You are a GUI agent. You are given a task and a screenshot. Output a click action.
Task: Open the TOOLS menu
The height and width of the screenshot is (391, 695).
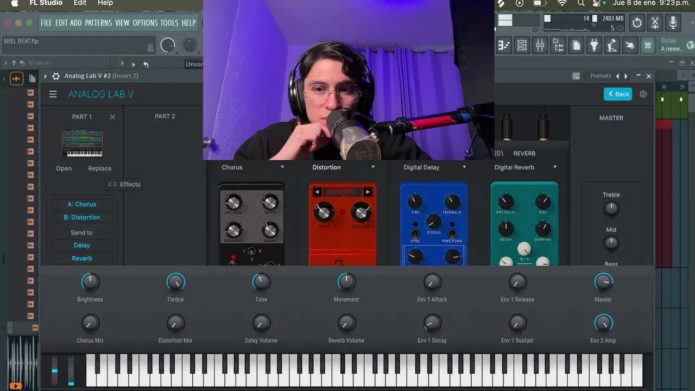pos(169,23)
